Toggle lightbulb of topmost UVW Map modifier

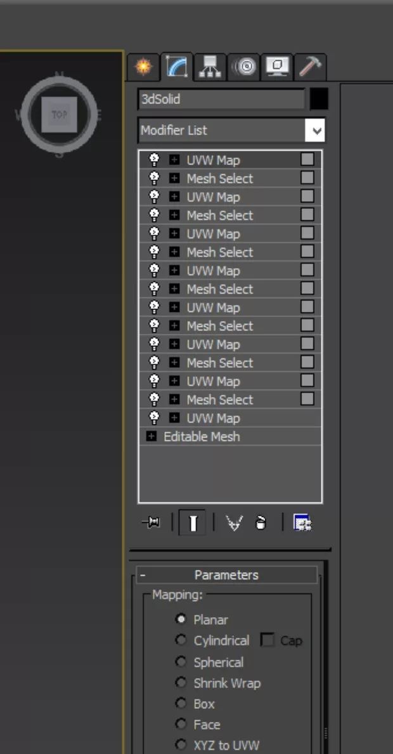coord(154,160)
